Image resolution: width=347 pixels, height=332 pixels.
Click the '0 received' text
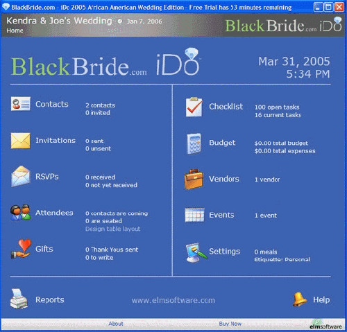pos(100,177)
